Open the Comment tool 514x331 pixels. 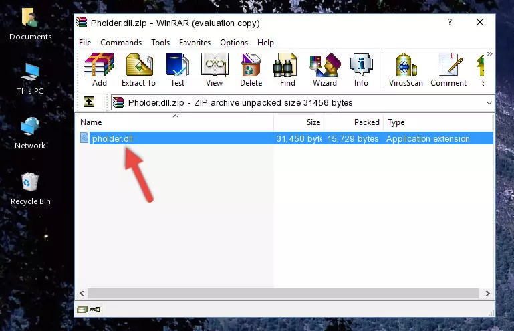pyautogui.click(x=448, y=70)
